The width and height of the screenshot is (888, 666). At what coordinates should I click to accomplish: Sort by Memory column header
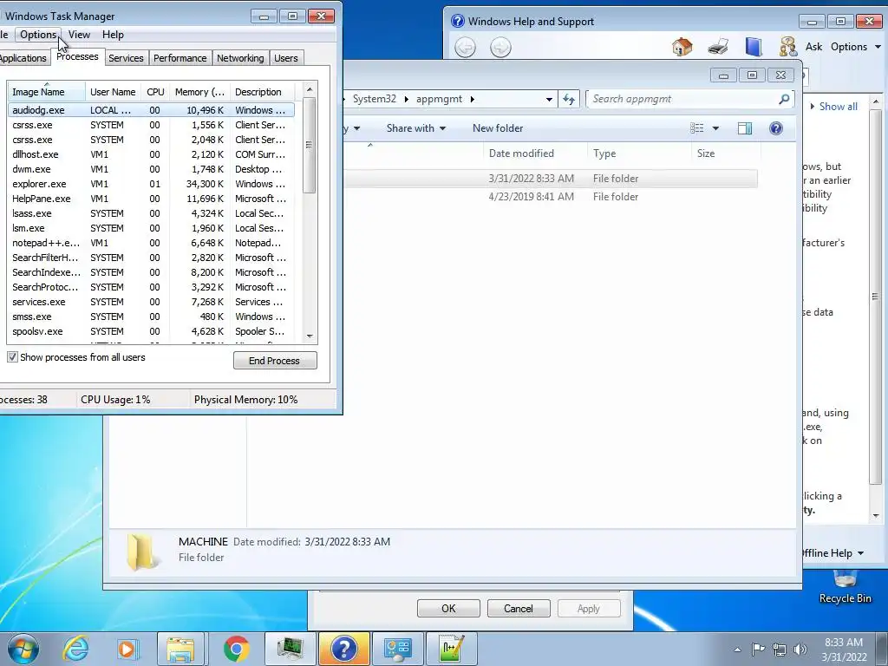coord(200,92)
